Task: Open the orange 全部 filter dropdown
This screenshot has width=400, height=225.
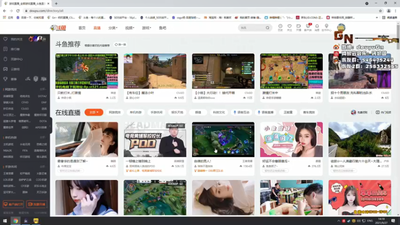Action: pos(94,112)
